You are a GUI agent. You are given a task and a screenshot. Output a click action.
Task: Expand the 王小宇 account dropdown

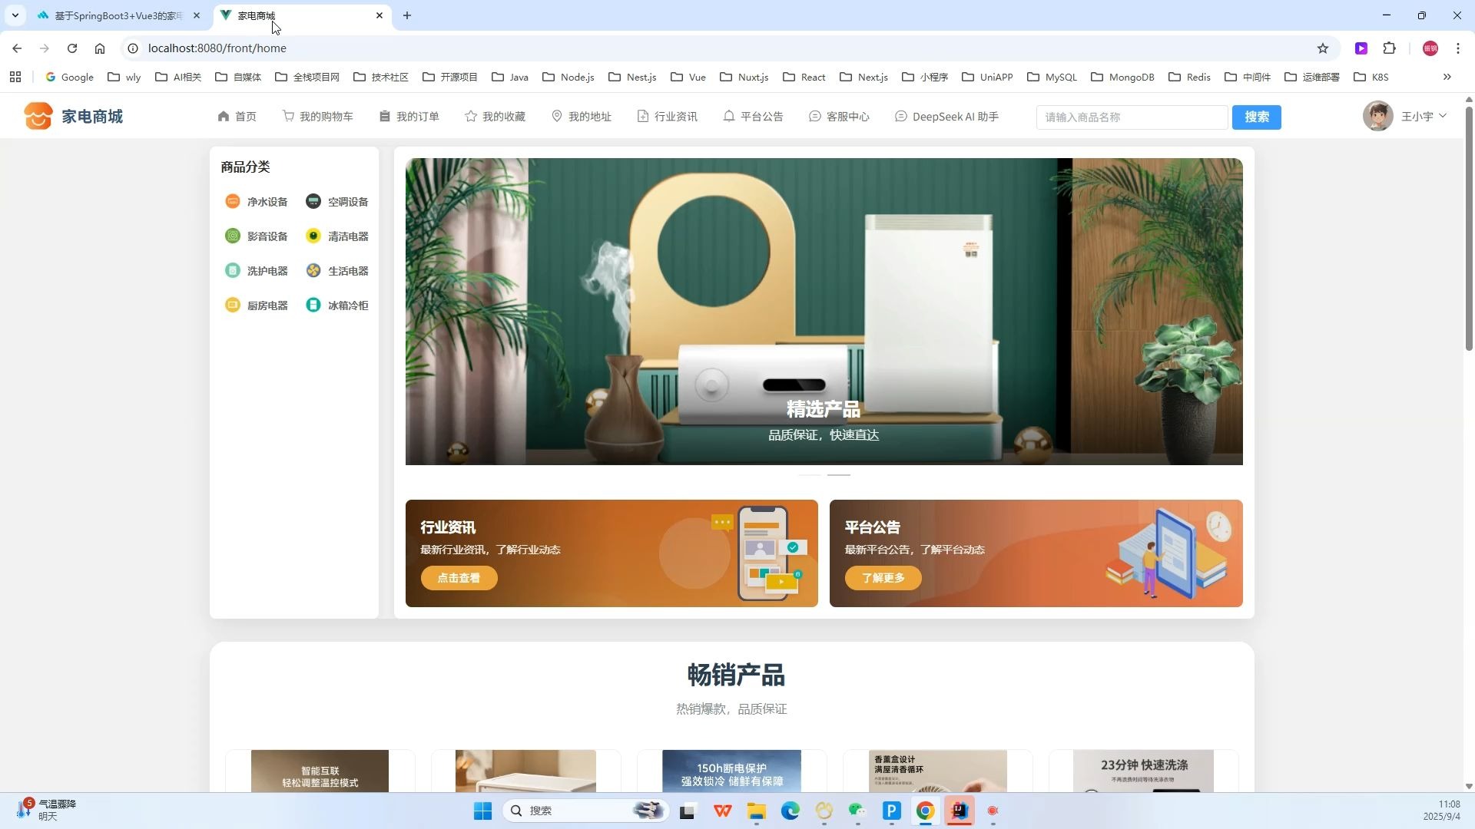pos(1420,116)
